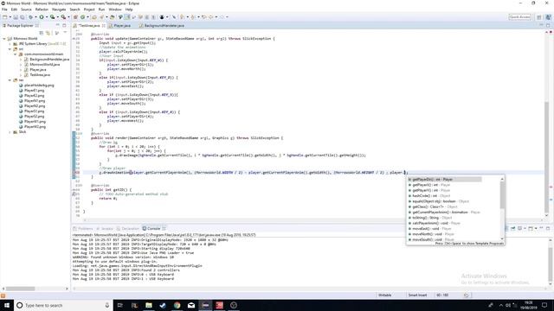Open the File menu

tap(4, 10)
